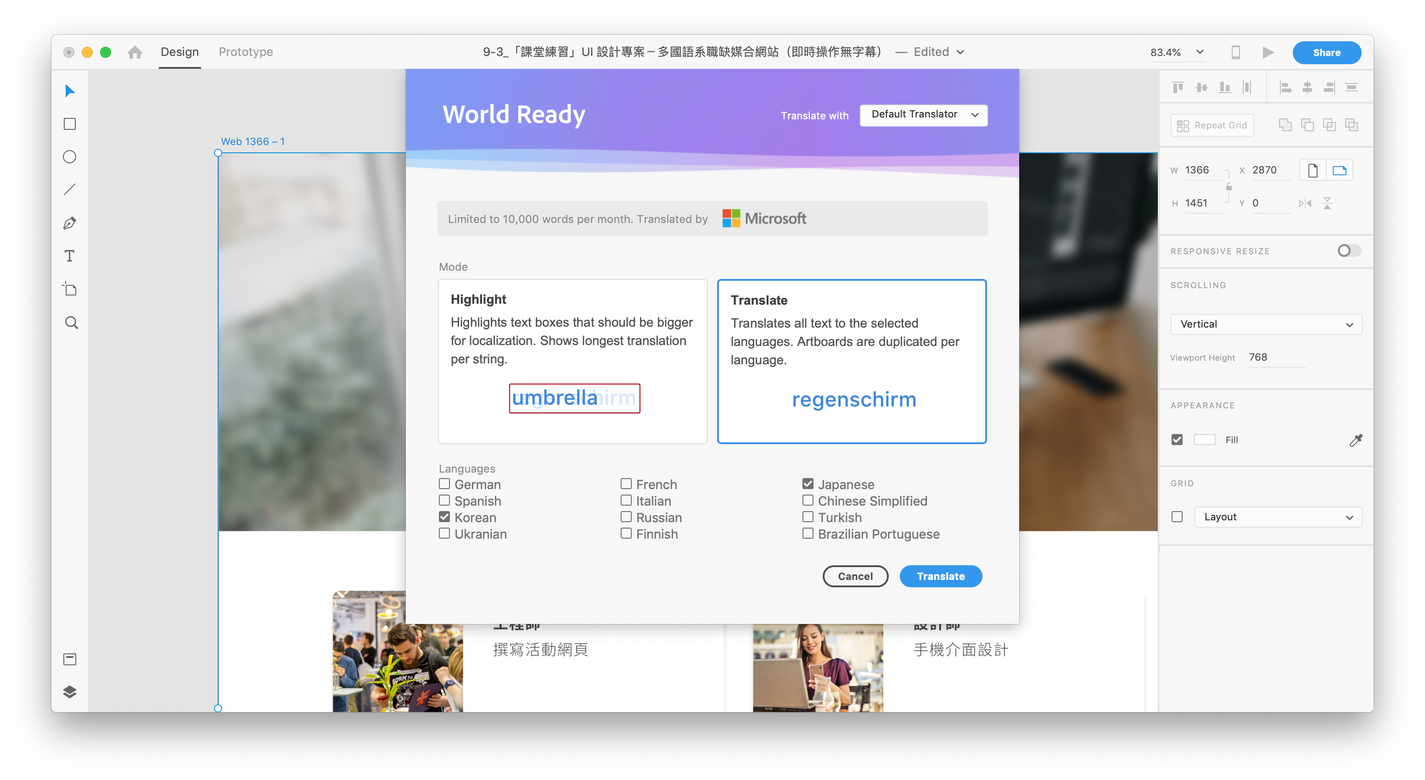Image resolution: width=1425 pixels, height=780 pixels.
Task: Click the Repeat Grid button
Action: point(1212,125)
